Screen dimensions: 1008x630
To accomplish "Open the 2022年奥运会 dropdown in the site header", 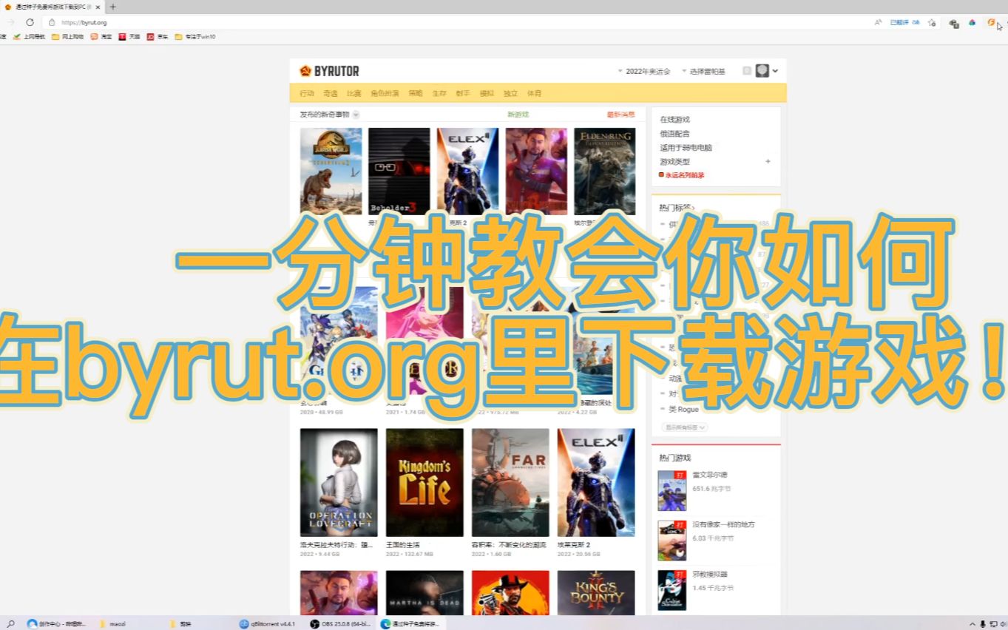I will [643, 72].
